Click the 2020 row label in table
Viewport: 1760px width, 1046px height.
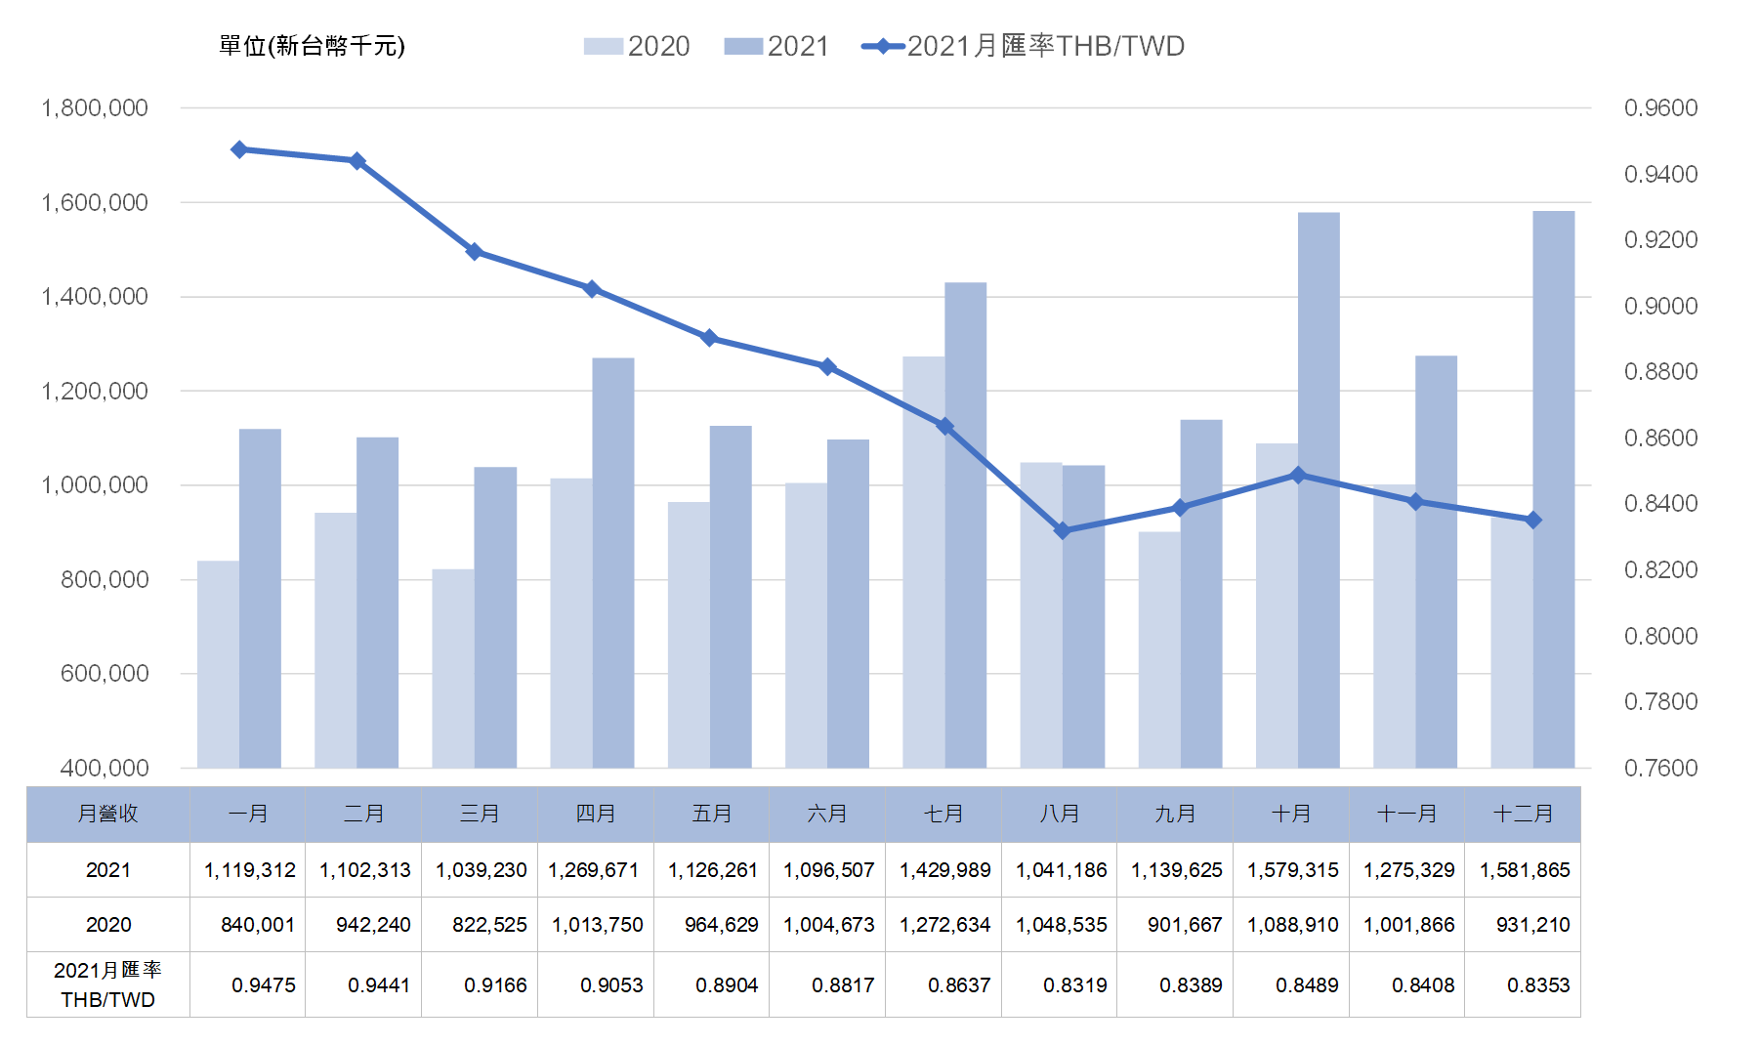[107, 925]
